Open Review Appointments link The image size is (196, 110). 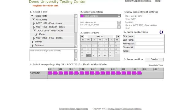138,1
